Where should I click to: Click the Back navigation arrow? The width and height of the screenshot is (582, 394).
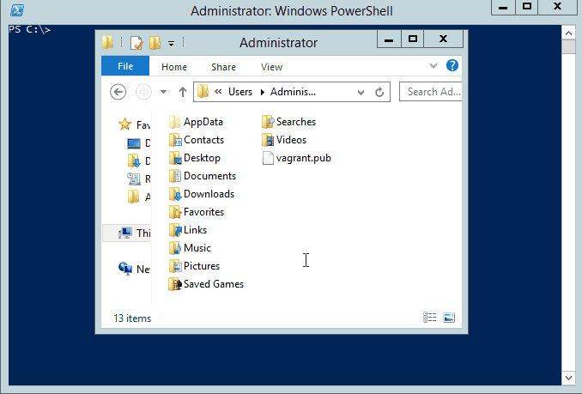click(118, 92)
